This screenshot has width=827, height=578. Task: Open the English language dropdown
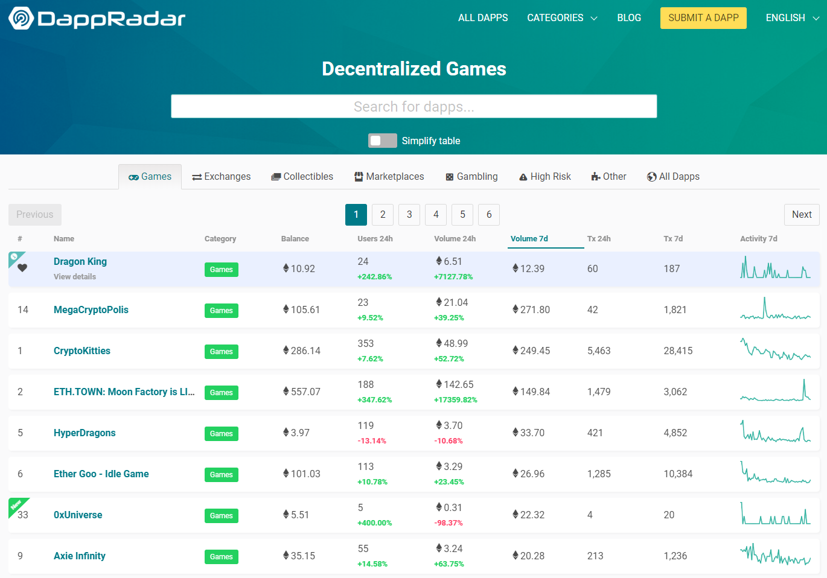793,18
